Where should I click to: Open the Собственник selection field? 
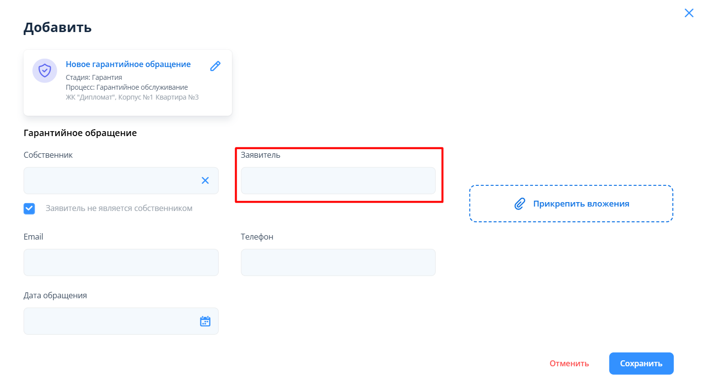click(x=111, y=180)
